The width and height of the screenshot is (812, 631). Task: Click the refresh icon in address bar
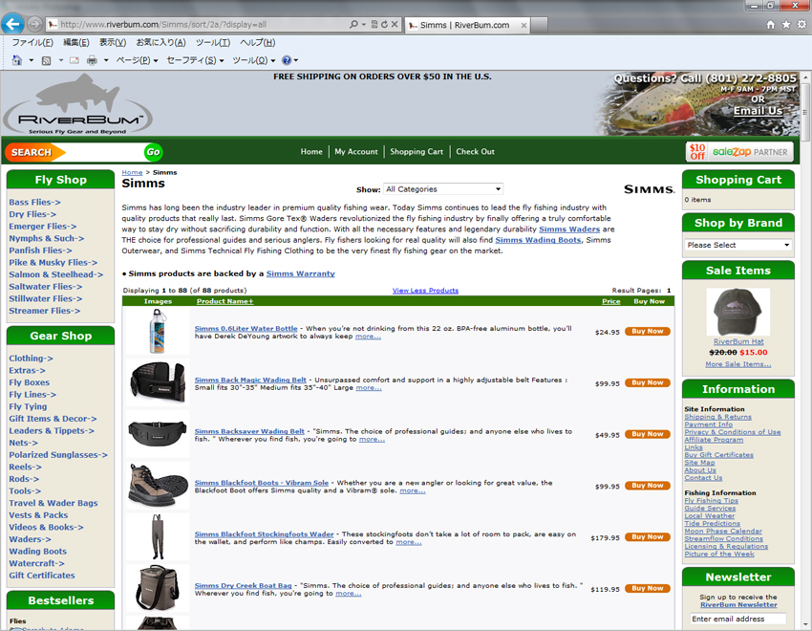click(384, 24)
